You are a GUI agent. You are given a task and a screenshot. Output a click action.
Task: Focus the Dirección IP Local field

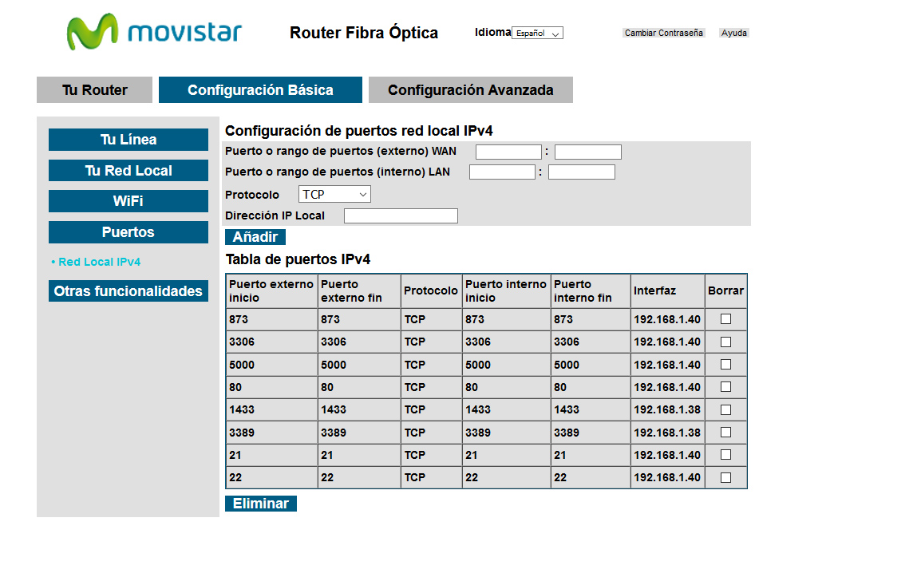(401, 216)
